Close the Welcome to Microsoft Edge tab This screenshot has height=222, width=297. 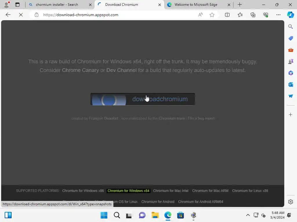[229, 5]
